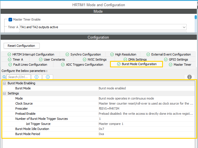Change the Preload Enable value
This screenshot has width=198, height=148.
click(147, 114)
